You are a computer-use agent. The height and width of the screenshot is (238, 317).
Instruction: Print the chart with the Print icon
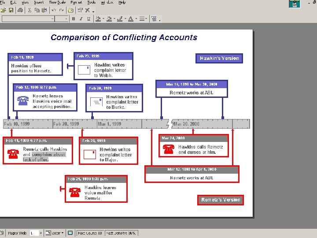click(20, 10)
